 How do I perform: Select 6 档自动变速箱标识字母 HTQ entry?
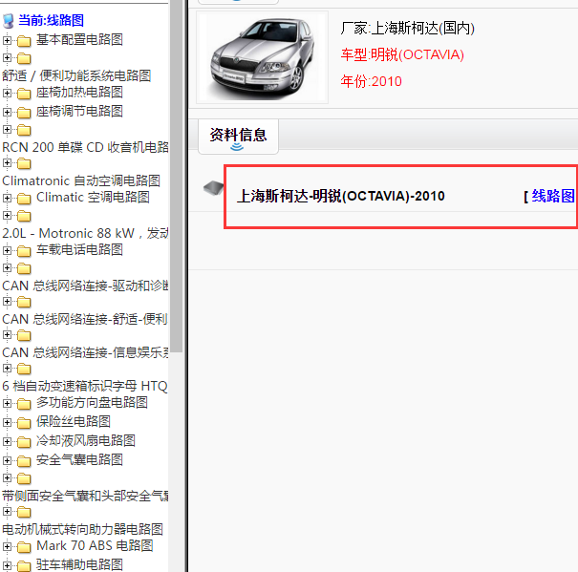click(x=85, y=386)
